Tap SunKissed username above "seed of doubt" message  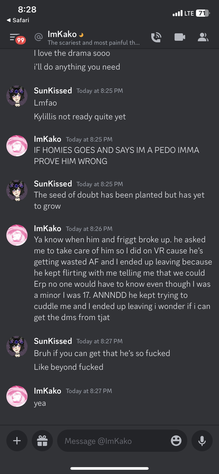[x=53, y=184]
